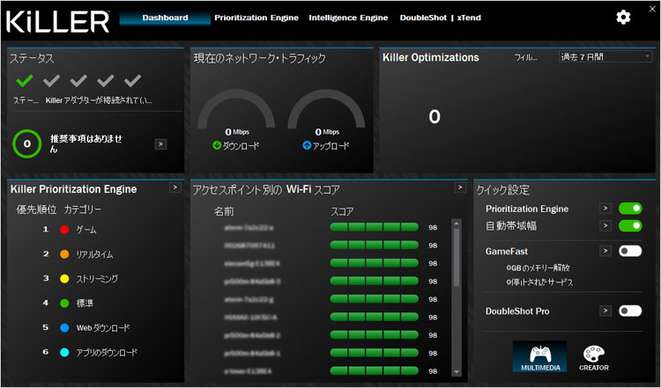Click the アプリのダウンロード priority row label
The height and width of the screenshot is (388, 661).
click(107, 352)
